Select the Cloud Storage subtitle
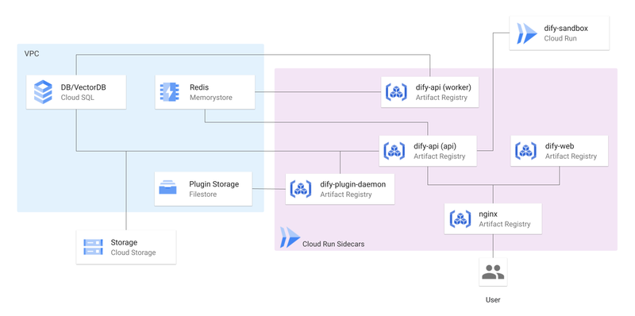 coord(133,252)
